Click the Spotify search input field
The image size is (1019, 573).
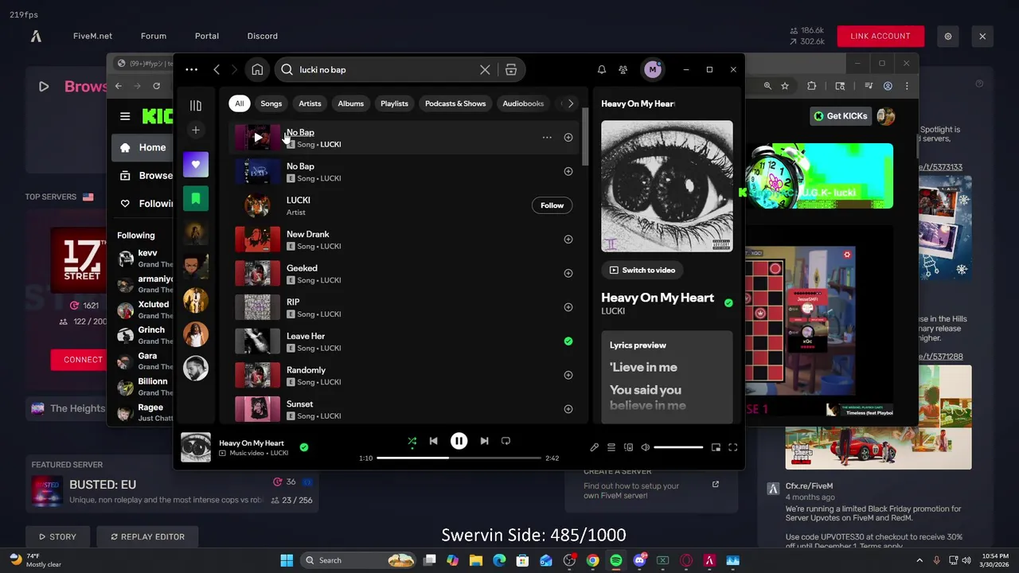(x=386, y=69)
